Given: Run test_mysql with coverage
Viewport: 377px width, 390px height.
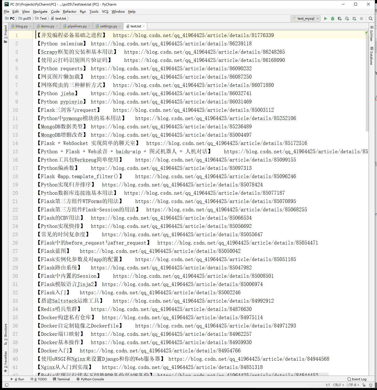Looking at the screenshot, I should [340, 19].
